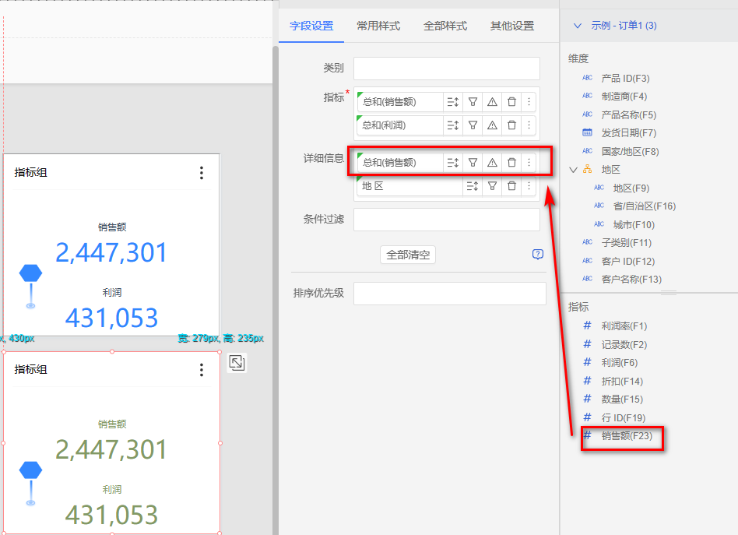Screen dimensions: 738x535
Task: Click the 类别 input box
Action: click(x=446, y=69)
